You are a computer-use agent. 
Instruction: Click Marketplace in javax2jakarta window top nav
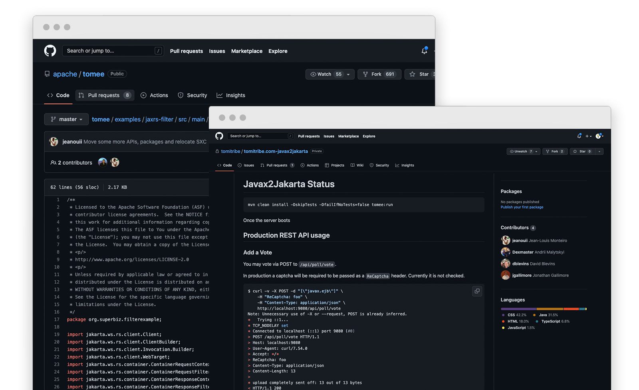coord(348,136)
